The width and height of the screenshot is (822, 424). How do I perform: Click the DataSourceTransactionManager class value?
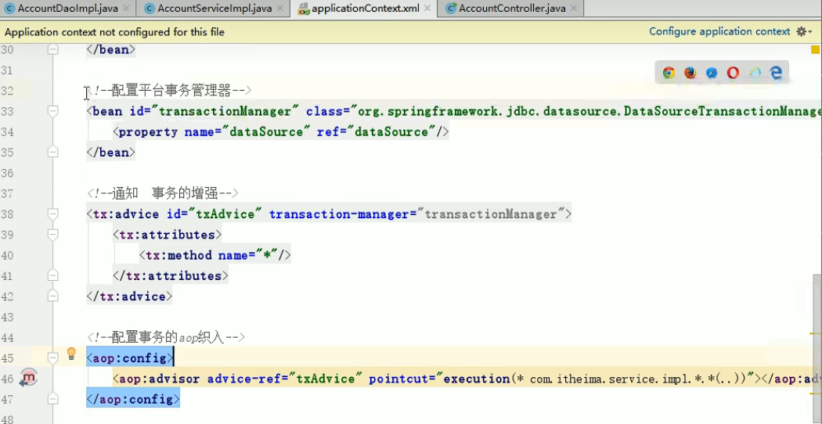pyautogui.click(x=589, y=111)
